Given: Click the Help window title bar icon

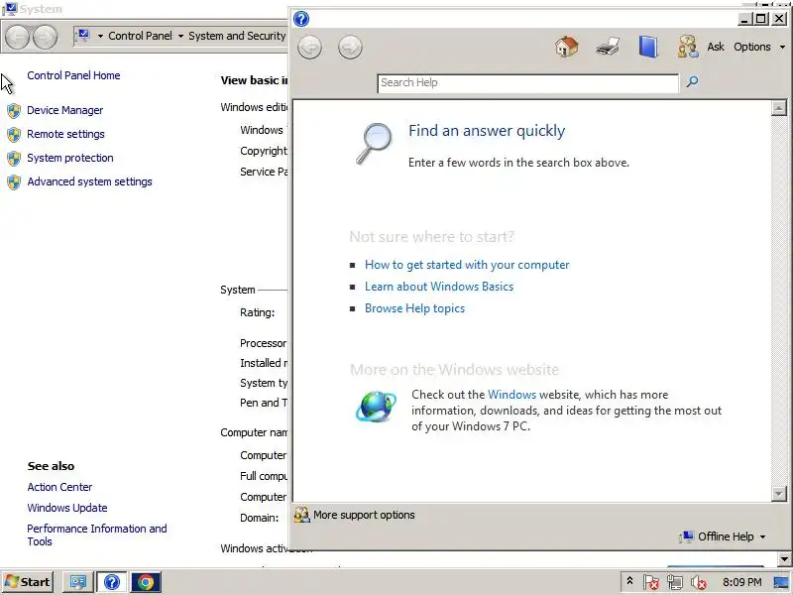Looking at the screenshot, I should coord(301,19).
